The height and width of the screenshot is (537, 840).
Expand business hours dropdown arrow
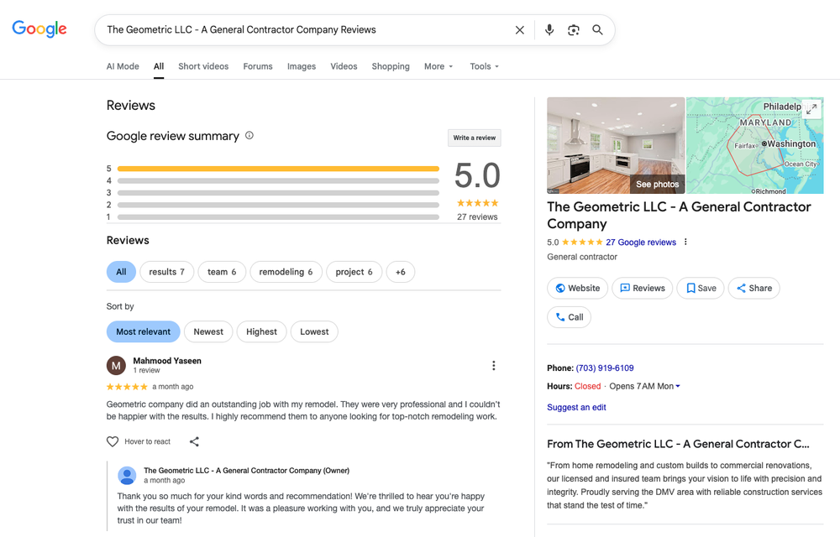678,386
